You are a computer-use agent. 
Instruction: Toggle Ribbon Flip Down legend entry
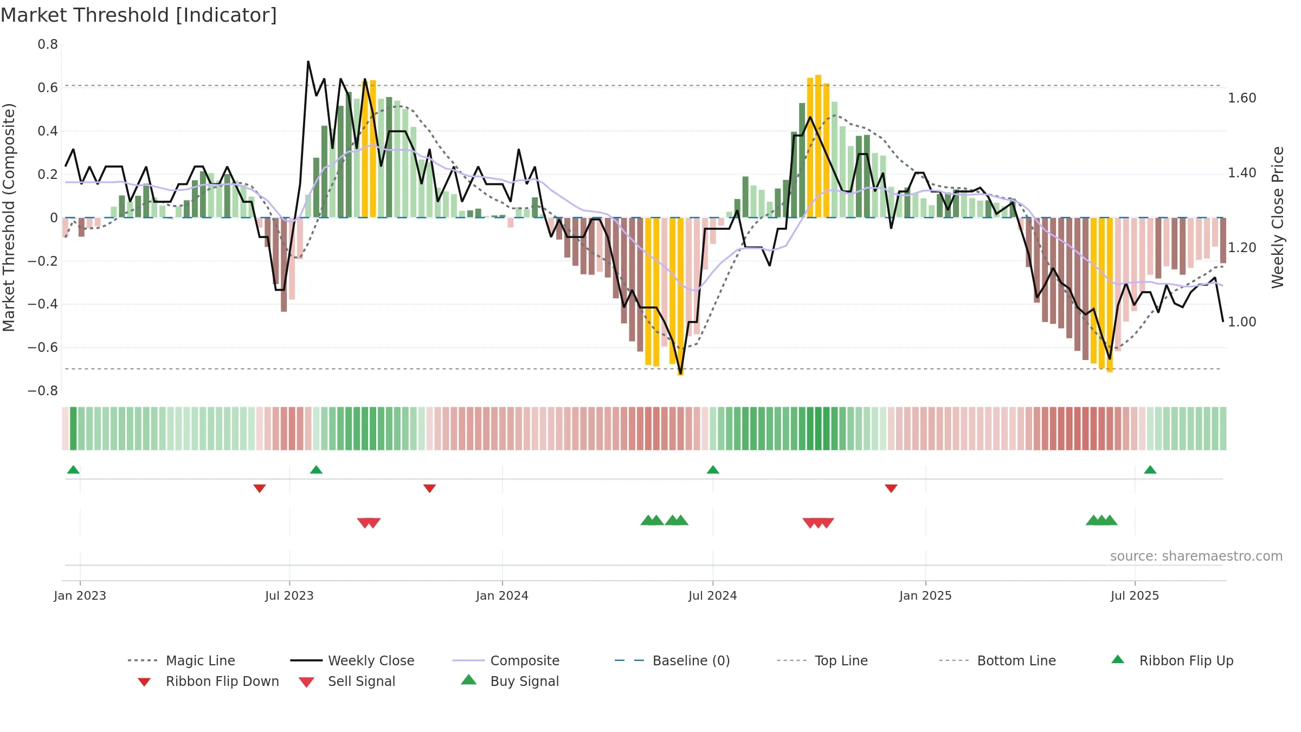pos(208,681)
